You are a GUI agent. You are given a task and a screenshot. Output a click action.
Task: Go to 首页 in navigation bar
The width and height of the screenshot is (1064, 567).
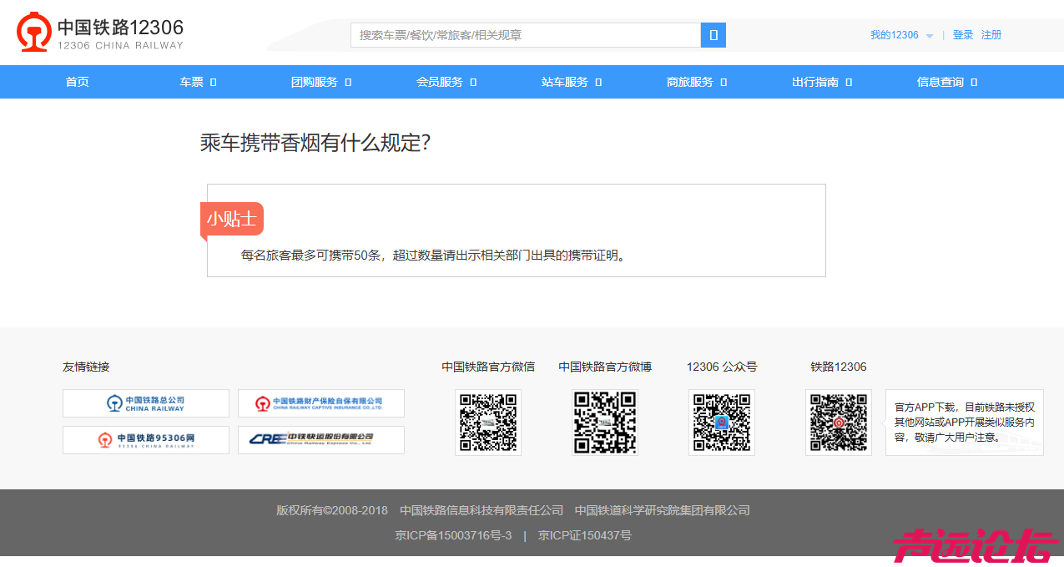[78, 82]
